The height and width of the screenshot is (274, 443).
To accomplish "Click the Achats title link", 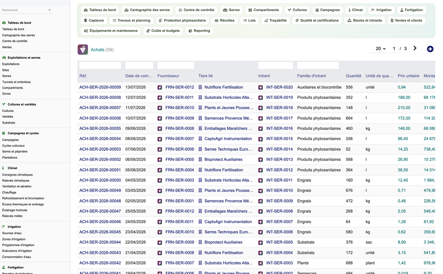I will (97, 49).
